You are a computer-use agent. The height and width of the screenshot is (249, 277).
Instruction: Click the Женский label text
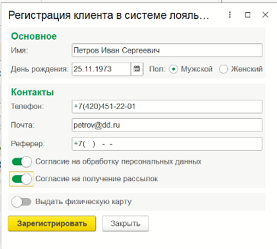point(247,69)
